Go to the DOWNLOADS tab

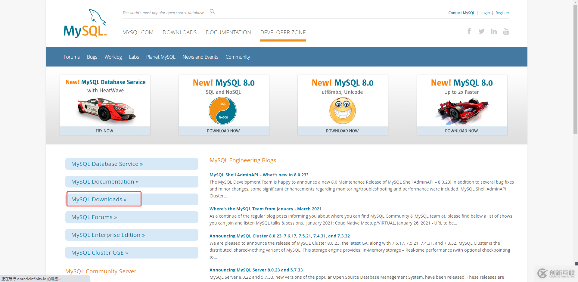[x=180, y=33]
